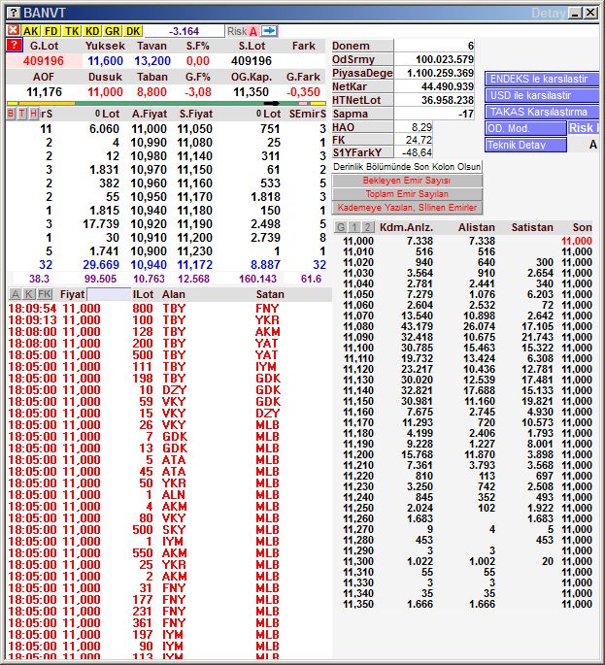605x665 pixels.
Task: Open the DK yellow toolbar button
Action: coord(133,31)
